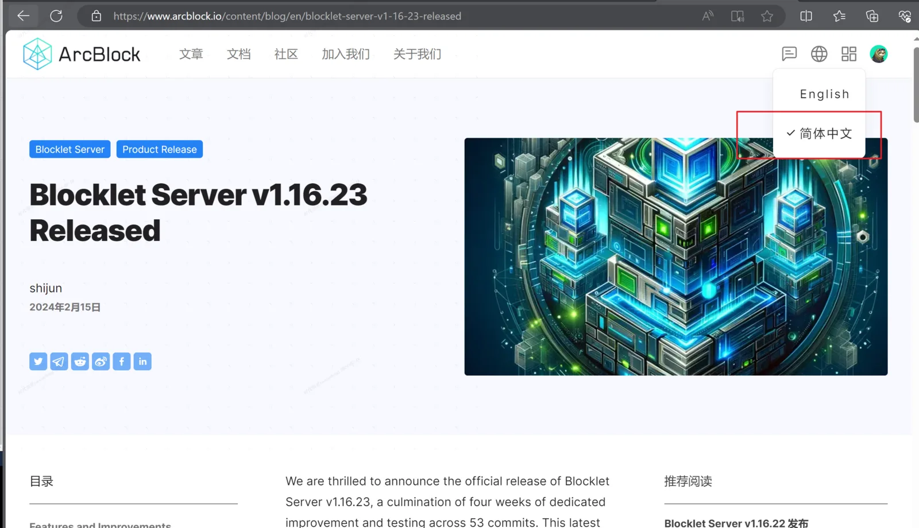Viewport: 919px width, 528px height.
Task: Select 简体中文 language option
Action: (x=819, y=134)
